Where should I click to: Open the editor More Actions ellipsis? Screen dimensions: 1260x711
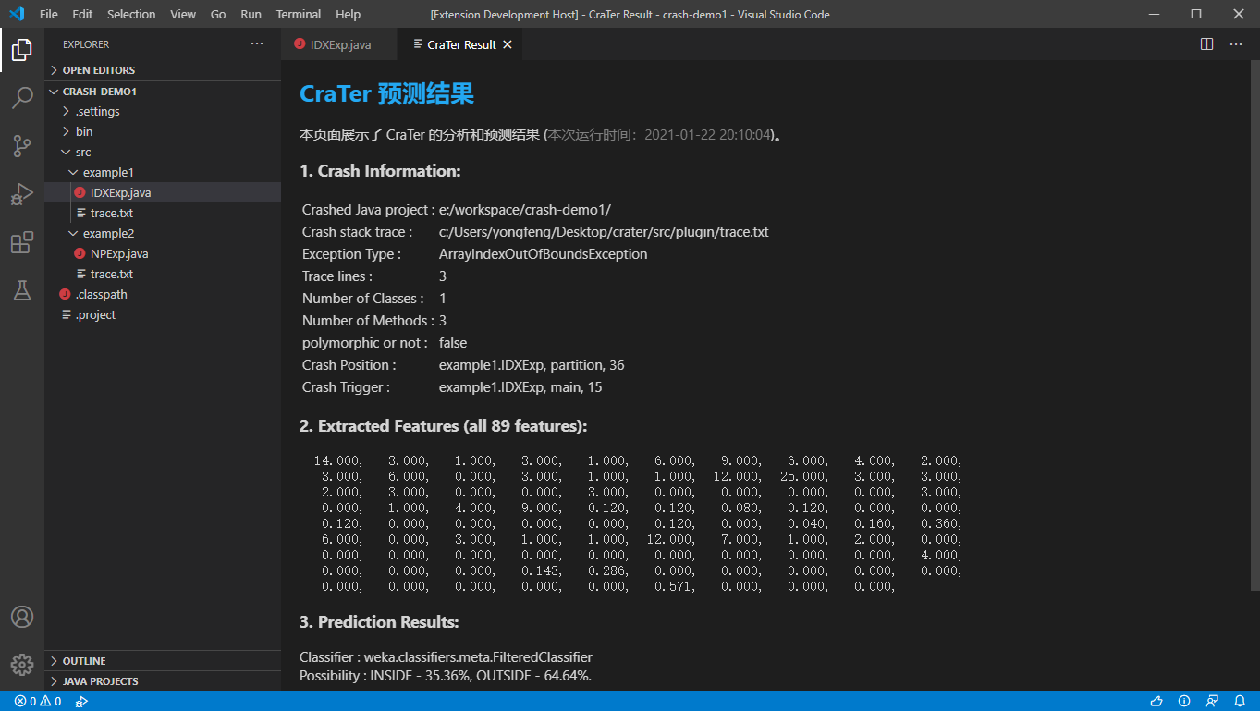pos(1236,44)
